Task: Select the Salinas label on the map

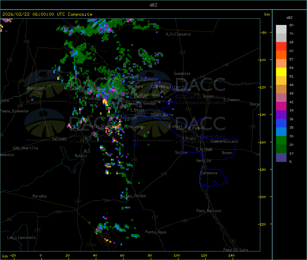Action: (59, 139)
